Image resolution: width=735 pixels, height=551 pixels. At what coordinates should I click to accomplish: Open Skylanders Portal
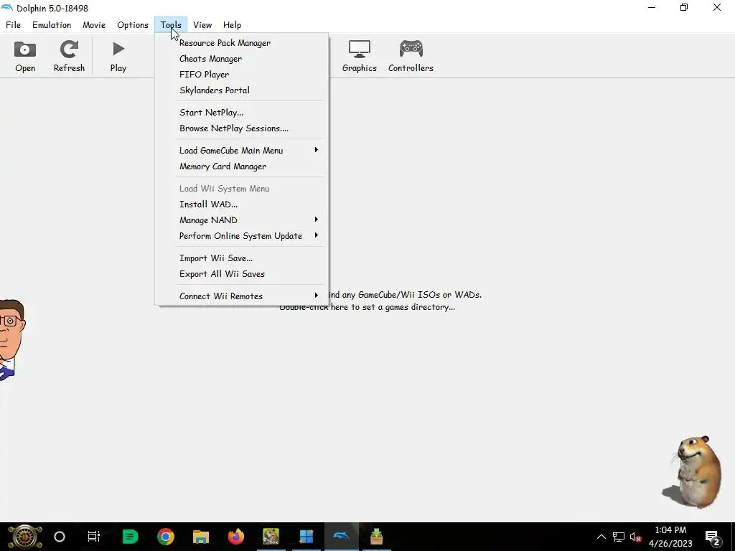[242, 90]
